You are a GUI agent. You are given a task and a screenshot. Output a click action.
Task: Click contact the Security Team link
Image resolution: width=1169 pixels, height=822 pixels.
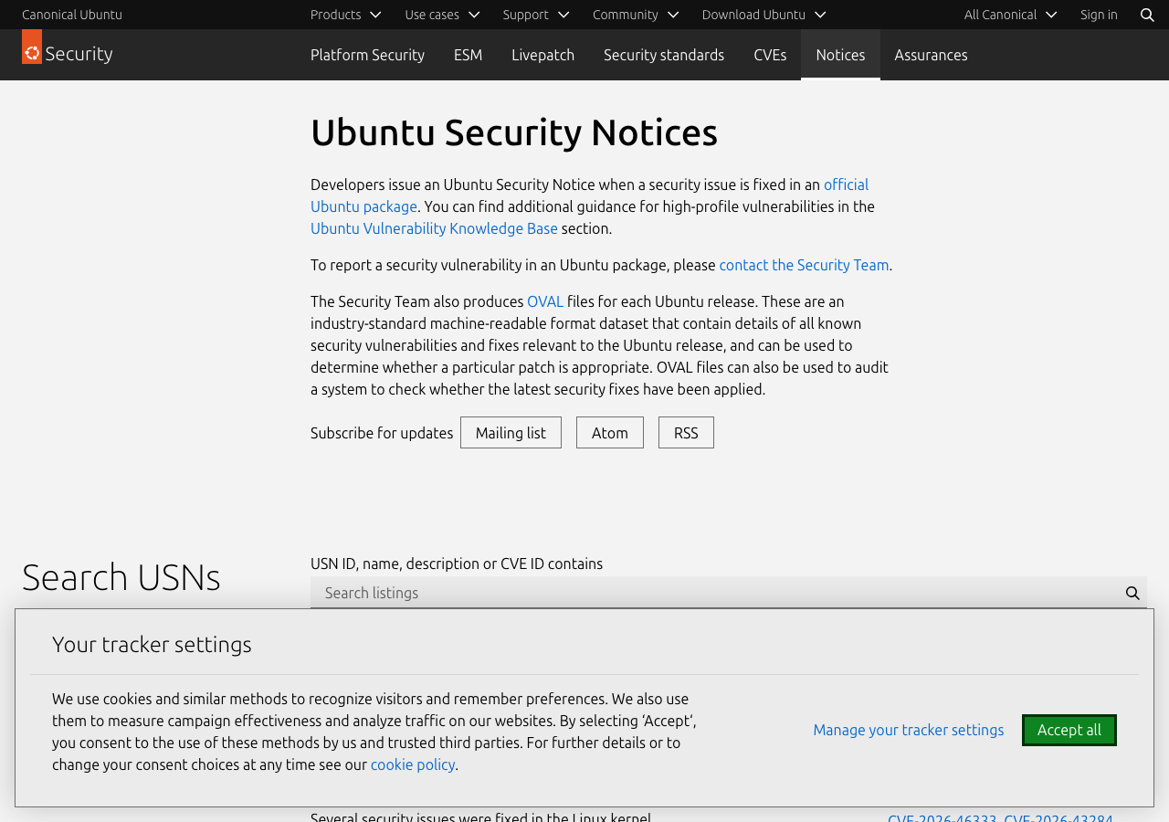click(804, 265)
